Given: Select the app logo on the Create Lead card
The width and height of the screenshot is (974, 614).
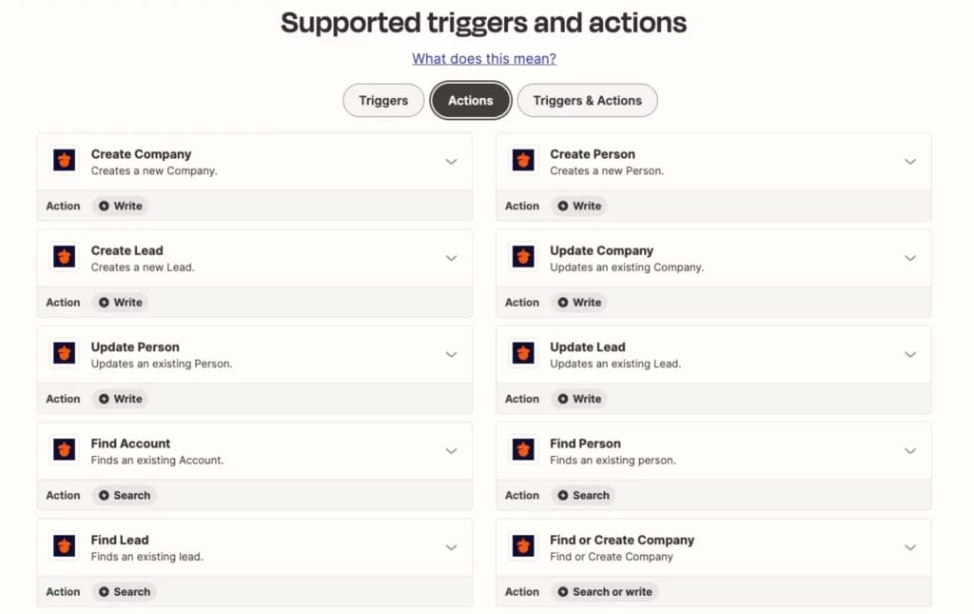Looking at the screenshot, I should tap(63, 257).
